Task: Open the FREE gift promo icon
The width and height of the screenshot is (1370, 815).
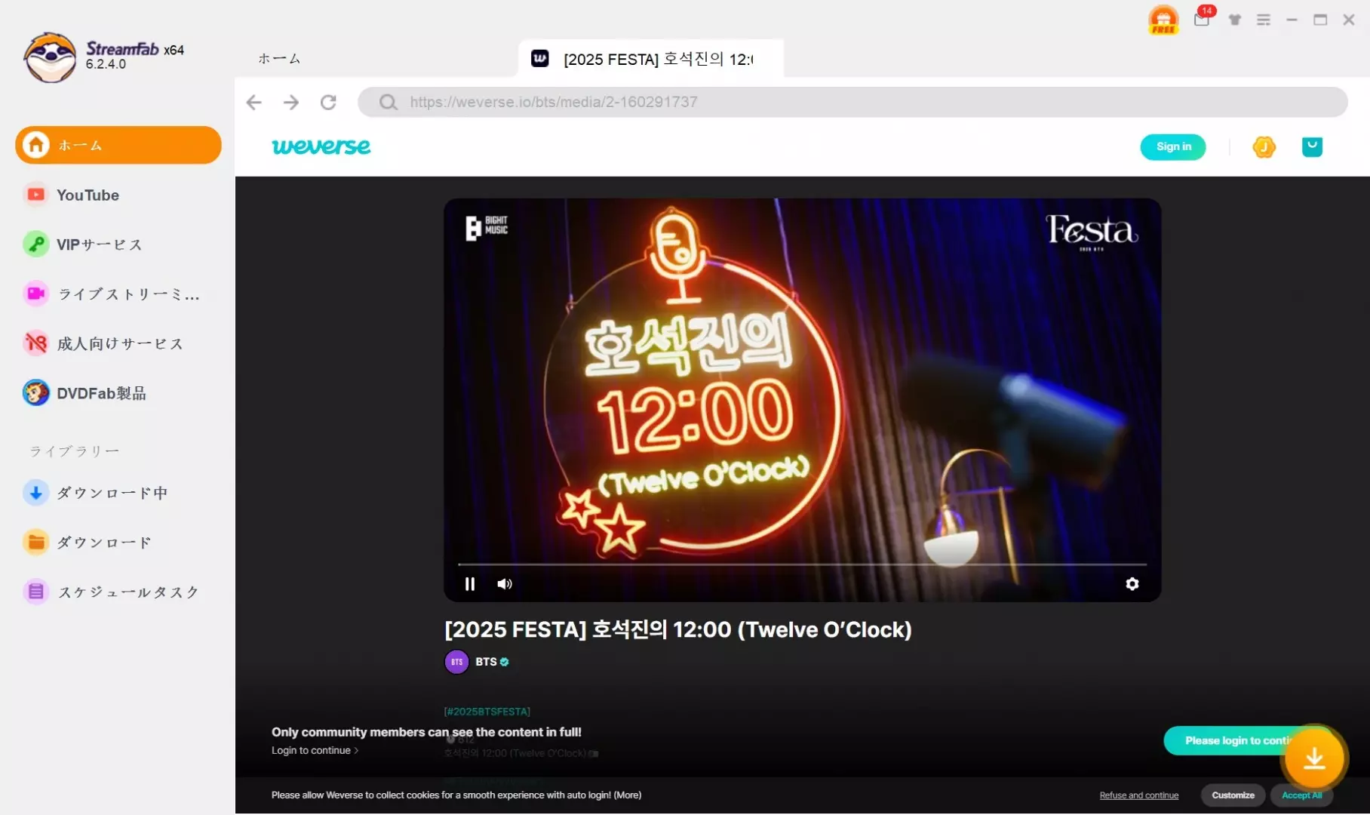Action: [x=1163, y=20]
